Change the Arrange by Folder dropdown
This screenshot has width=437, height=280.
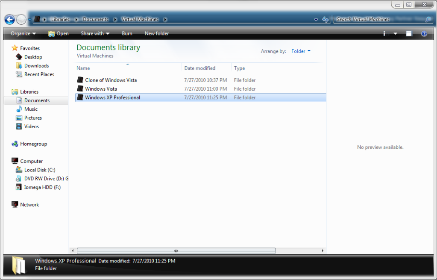pos(301,51)
